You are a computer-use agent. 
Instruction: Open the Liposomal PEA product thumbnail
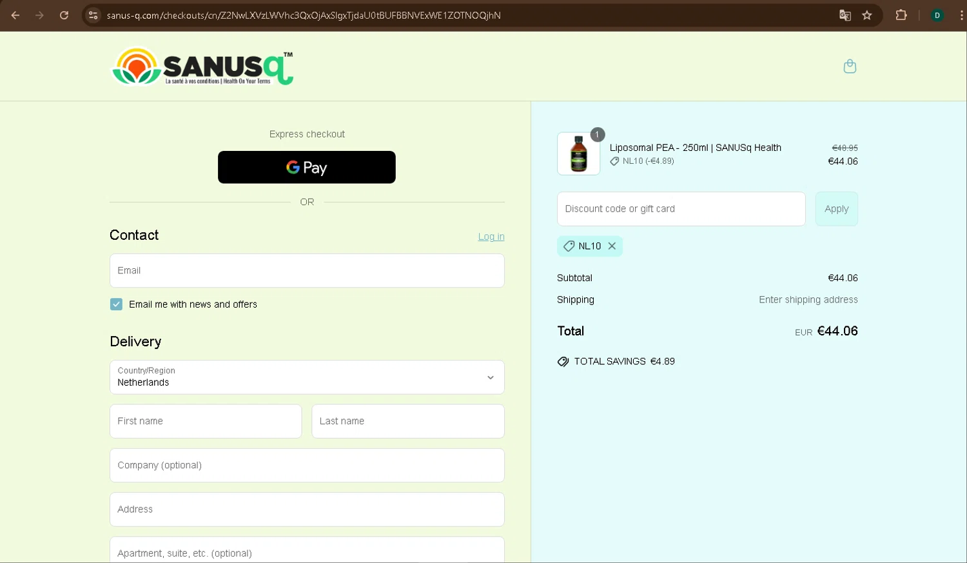coord(578,153)
